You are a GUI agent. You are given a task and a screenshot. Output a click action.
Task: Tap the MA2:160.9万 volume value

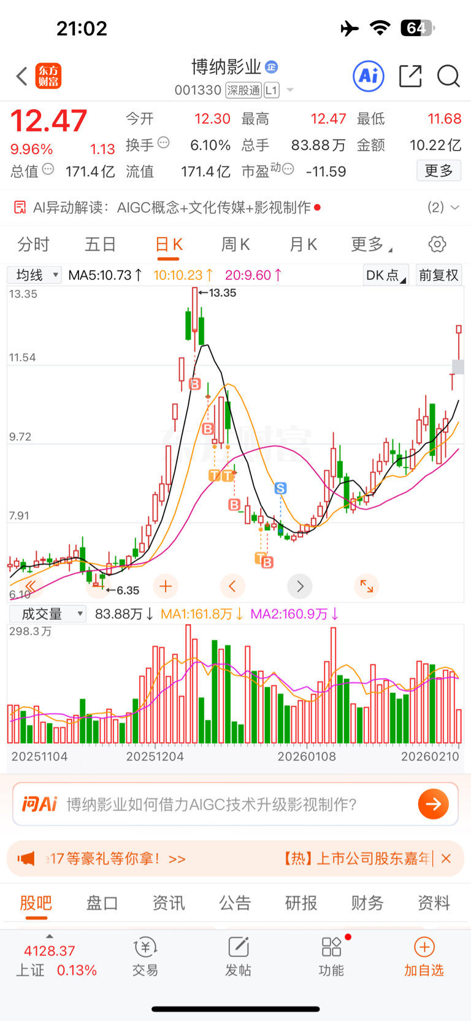(295, 614)
